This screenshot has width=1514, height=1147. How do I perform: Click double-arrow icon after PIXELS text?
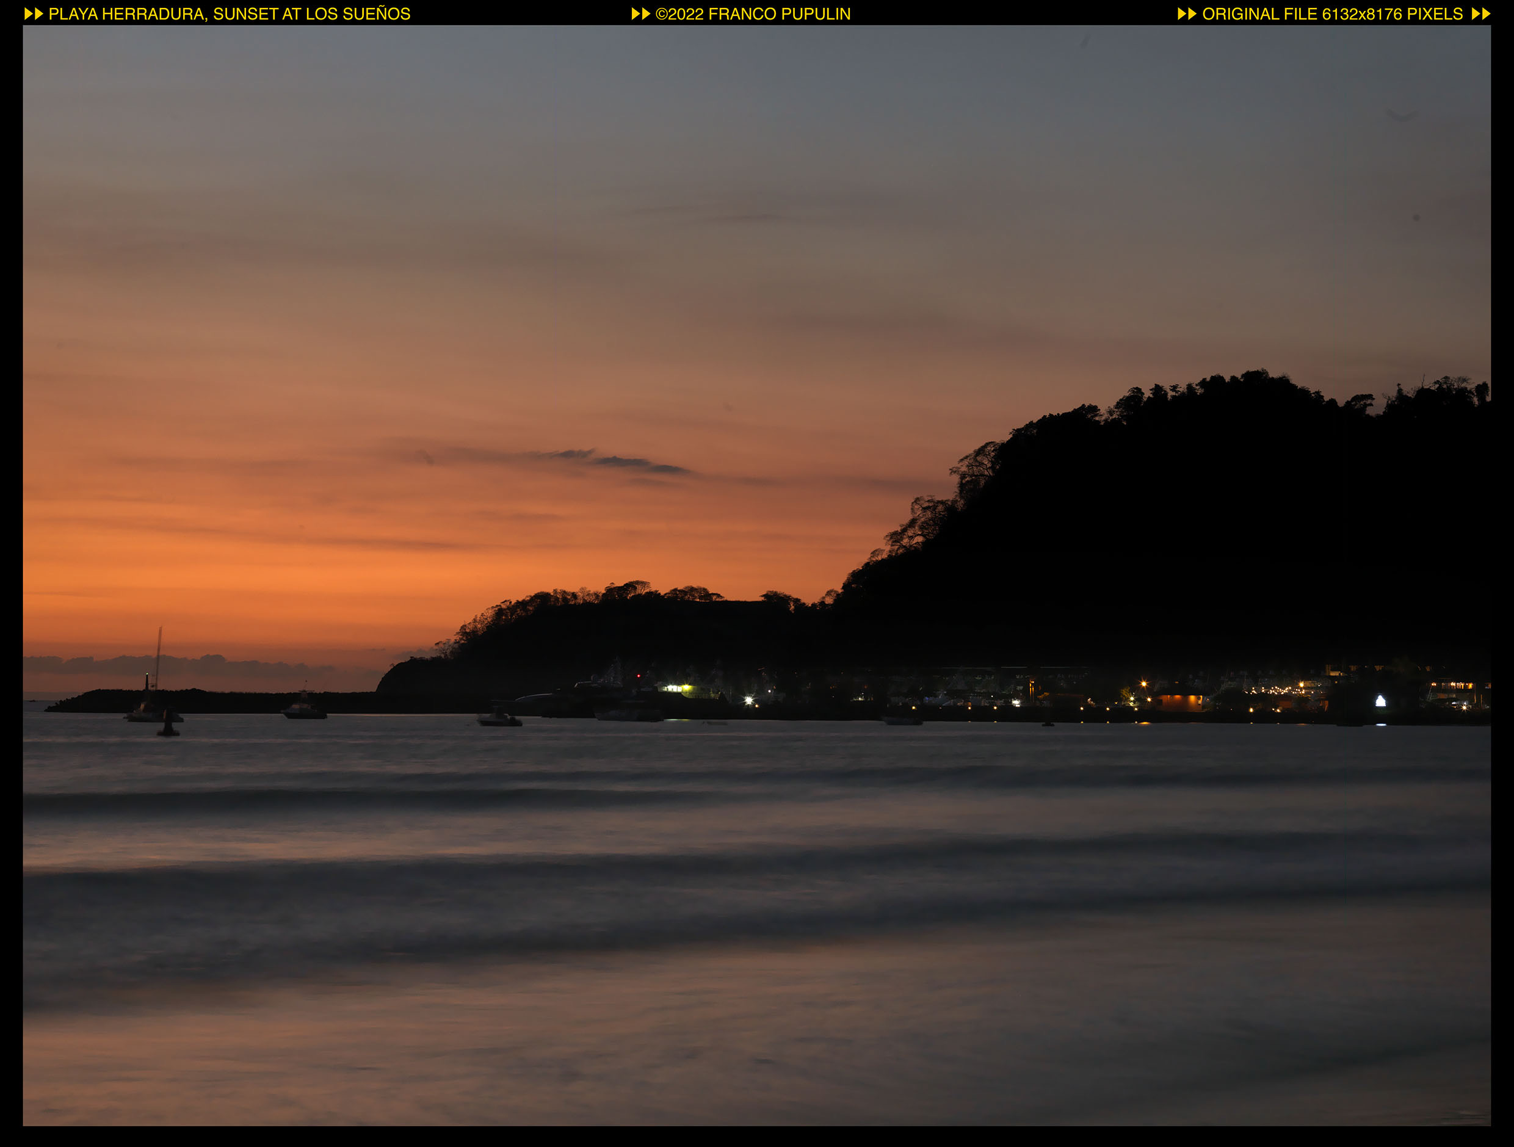(x=1481, y=13)
